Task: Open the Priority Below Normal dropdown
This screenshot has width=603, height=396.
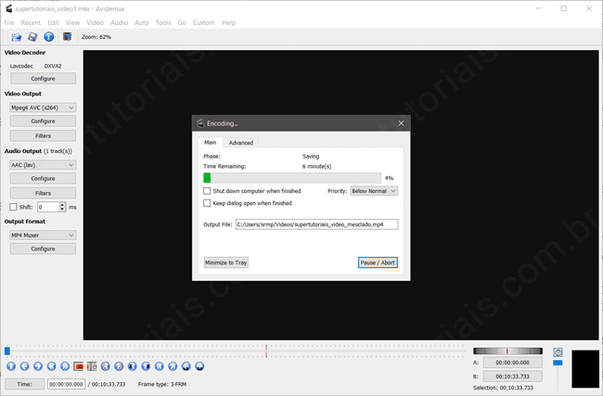Action: [374, 191]
